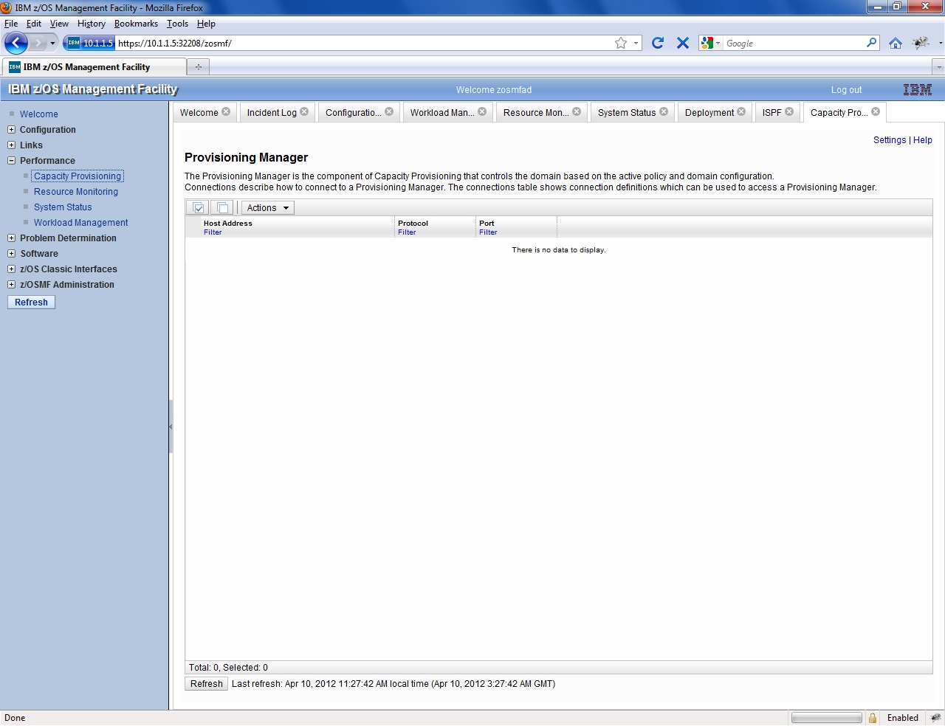Click the IBM logo in the header
Viewport: 945px width, 726px height.
(x=918, y=89)
